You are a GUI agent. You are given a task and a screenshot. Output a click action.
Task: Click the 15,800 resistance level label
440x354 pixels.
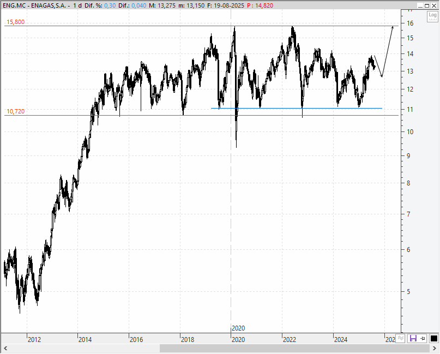(x=15, y=22)
